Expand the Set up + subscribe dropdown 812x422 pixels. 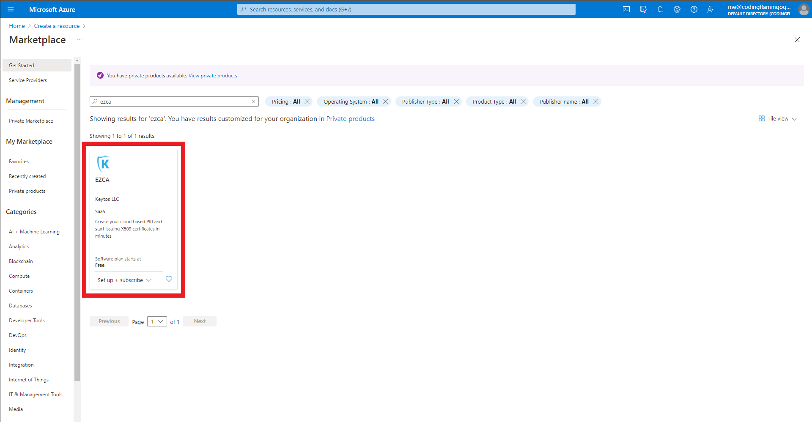pos(124,280)
